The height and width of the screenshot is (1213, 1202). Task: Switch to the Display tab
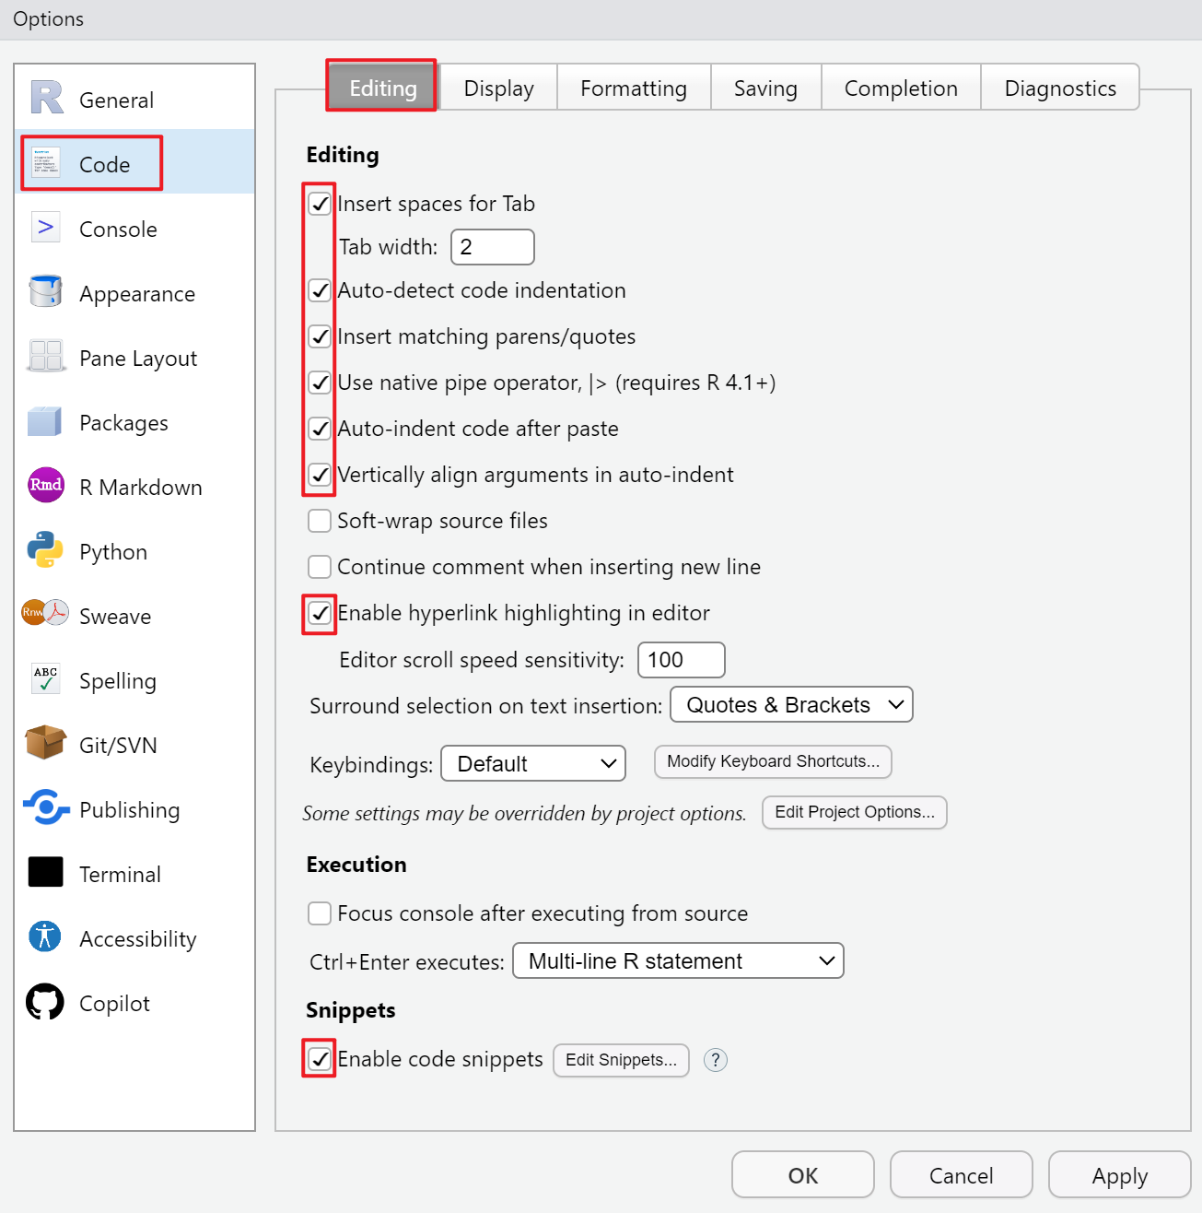click(498, 88)
